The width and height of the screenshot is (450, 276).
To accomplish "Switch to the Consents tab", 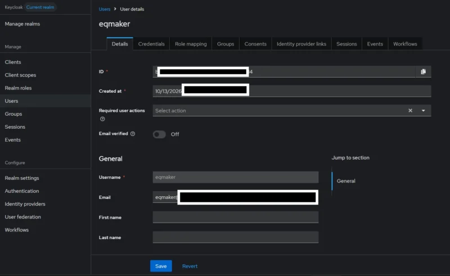I will [x=255, y=44].
